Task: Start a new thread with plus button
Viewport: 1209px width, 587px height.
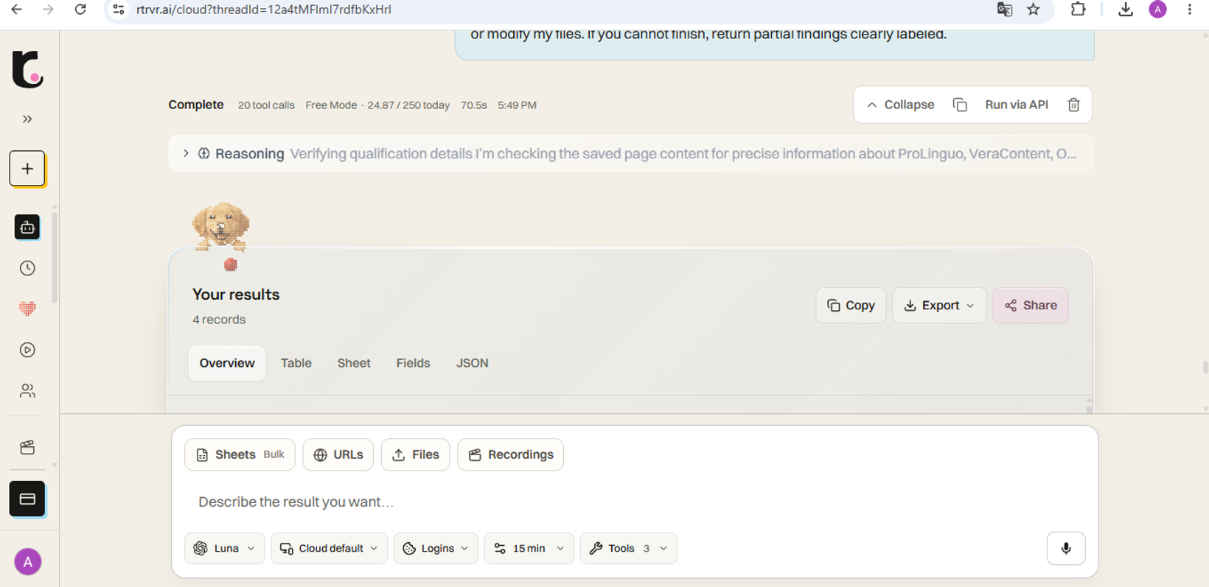Action: (x=27, y=169)
